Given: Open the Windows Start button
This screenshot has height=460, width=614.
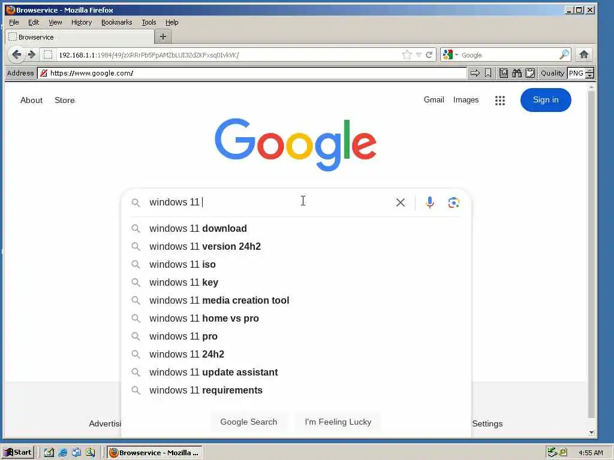Looking at the screenshot, I should [x=18, y=453].
